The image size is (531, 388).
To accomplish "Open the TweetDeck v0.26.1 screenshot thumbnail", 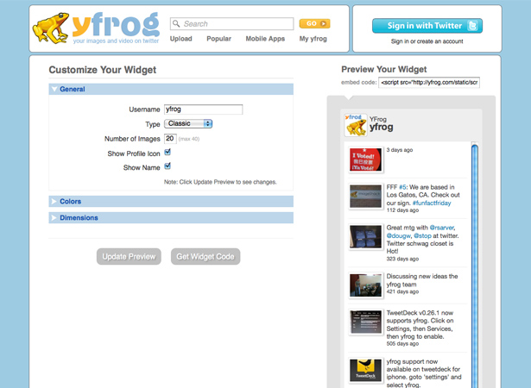I will pos(366,322).
